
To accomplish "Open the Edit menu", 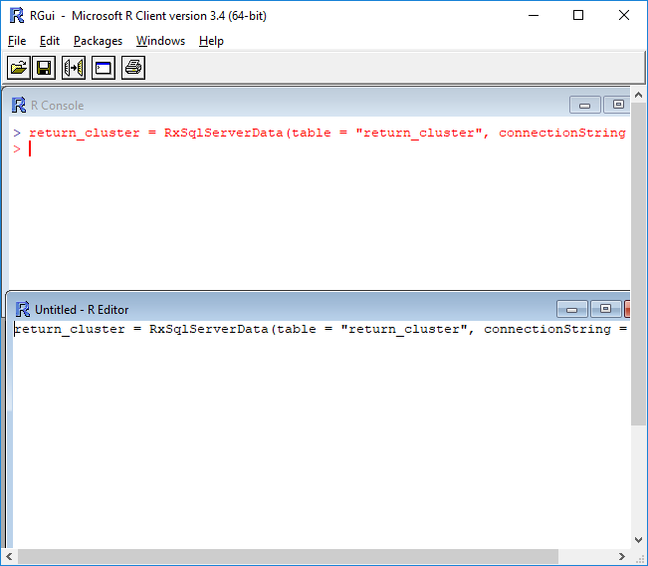I will click(50, 41).
